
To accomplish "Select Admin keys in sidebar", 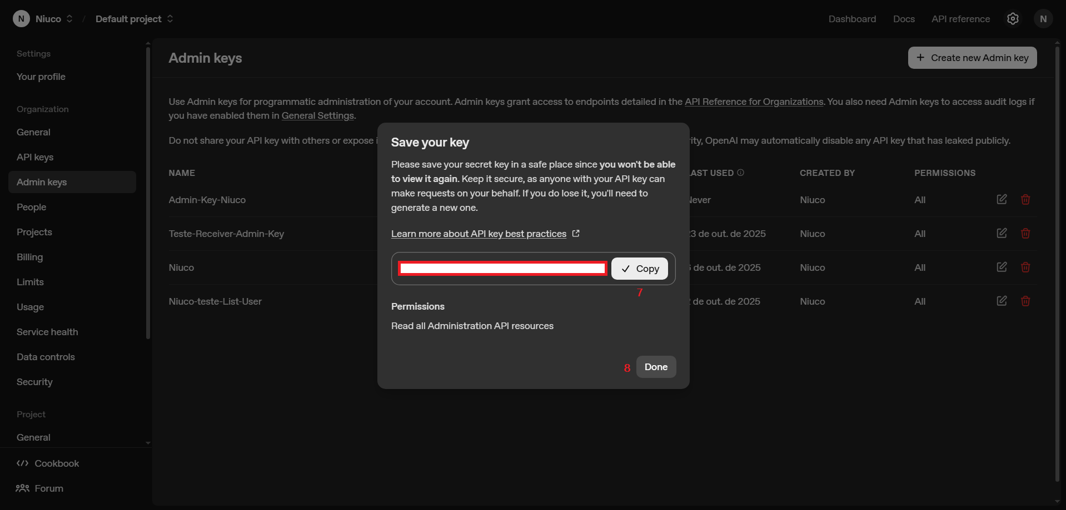I will click(72, 182).
